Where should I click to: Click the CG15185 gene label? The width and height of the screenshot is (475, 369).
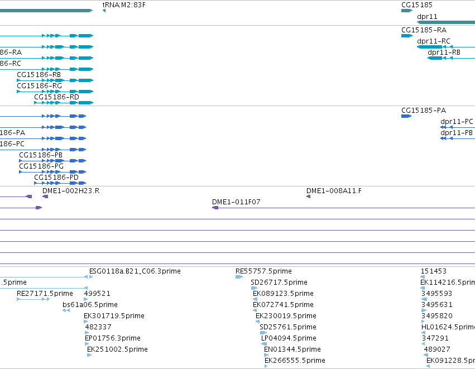pos(417,5)
